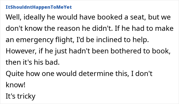The width and height of the screenshot is (179, 104).
Task: Click the closing line "It's tricky"
Action: [x=20, y=96]
